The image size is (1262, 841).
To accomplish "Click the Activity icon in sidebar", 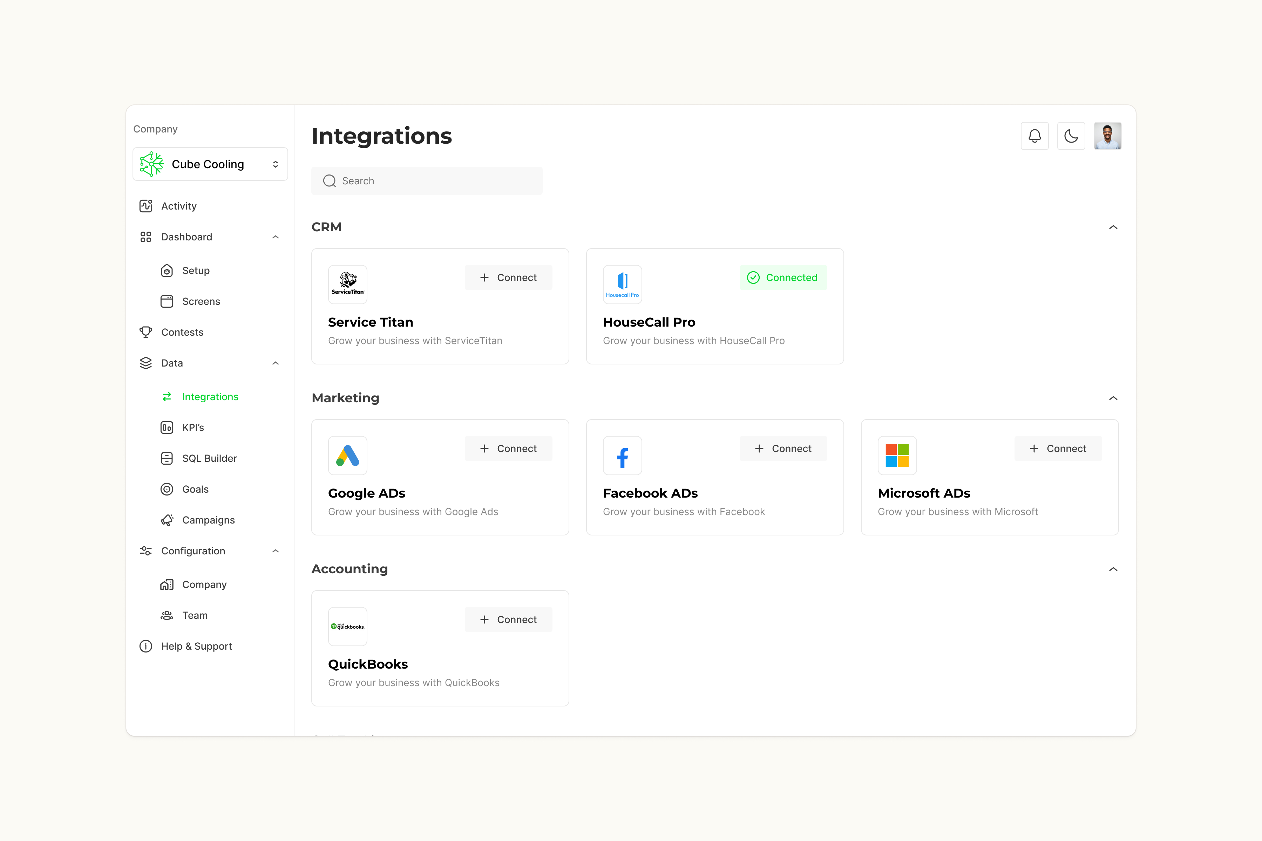I will coord(146,206).
